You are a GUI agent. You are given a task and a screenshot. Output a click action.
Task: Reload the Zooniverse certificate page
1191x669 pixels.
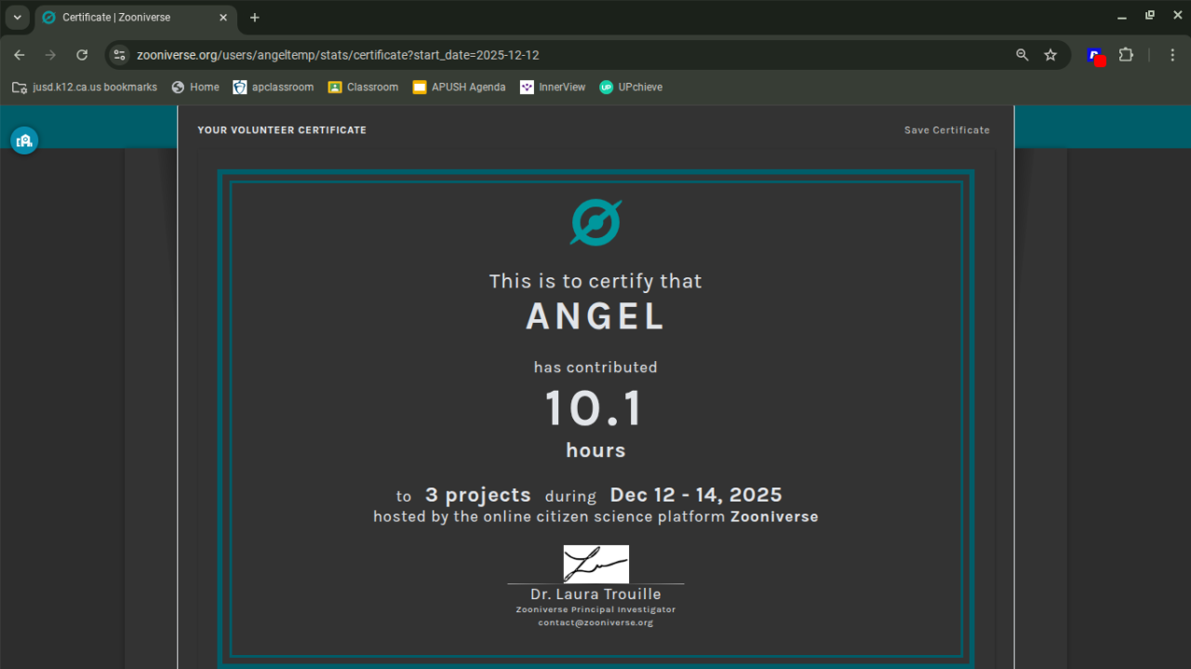82,55
